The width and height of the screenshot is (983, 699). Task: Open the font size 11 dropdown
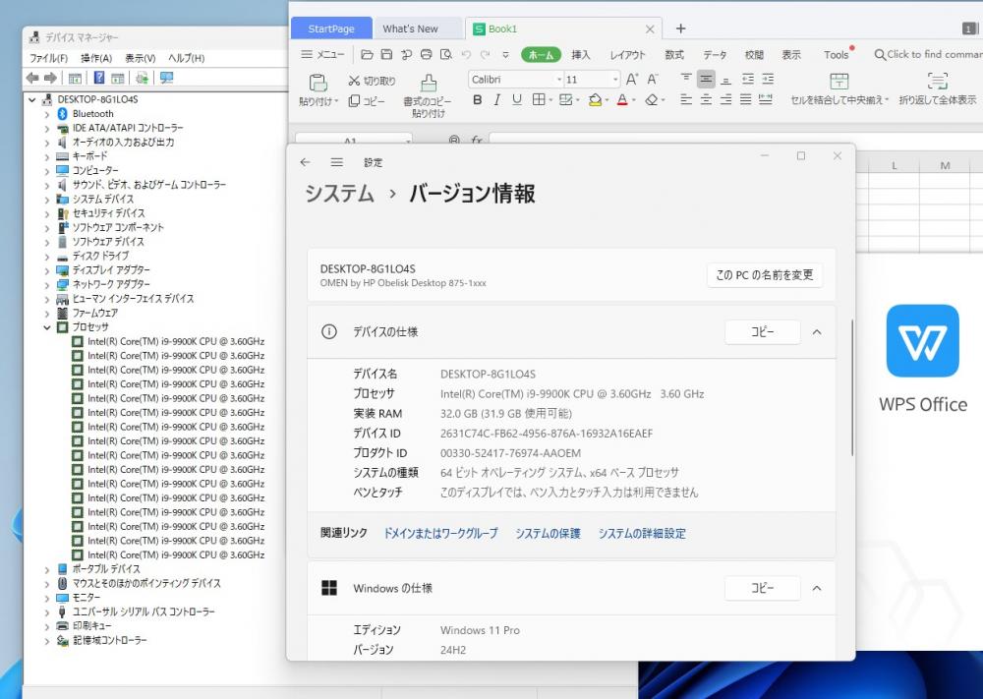pyautogui.click(x=615, y=80)
